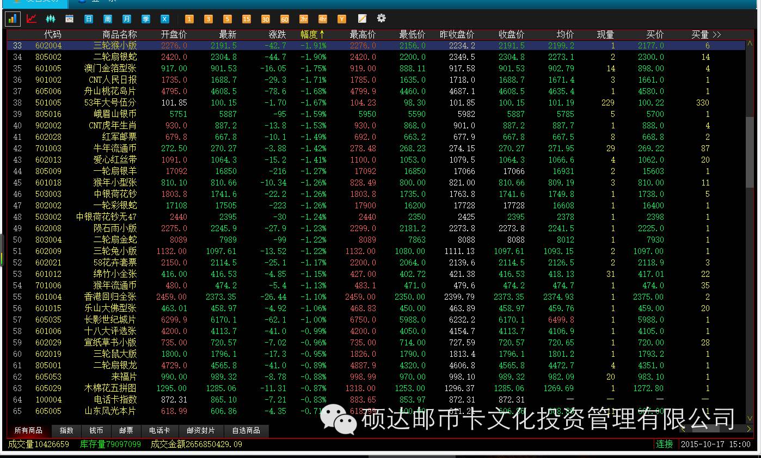Select the row 二轮扇银蛇
The width and height of the screenshot is (761, 458).
click(x=376, y=57)
